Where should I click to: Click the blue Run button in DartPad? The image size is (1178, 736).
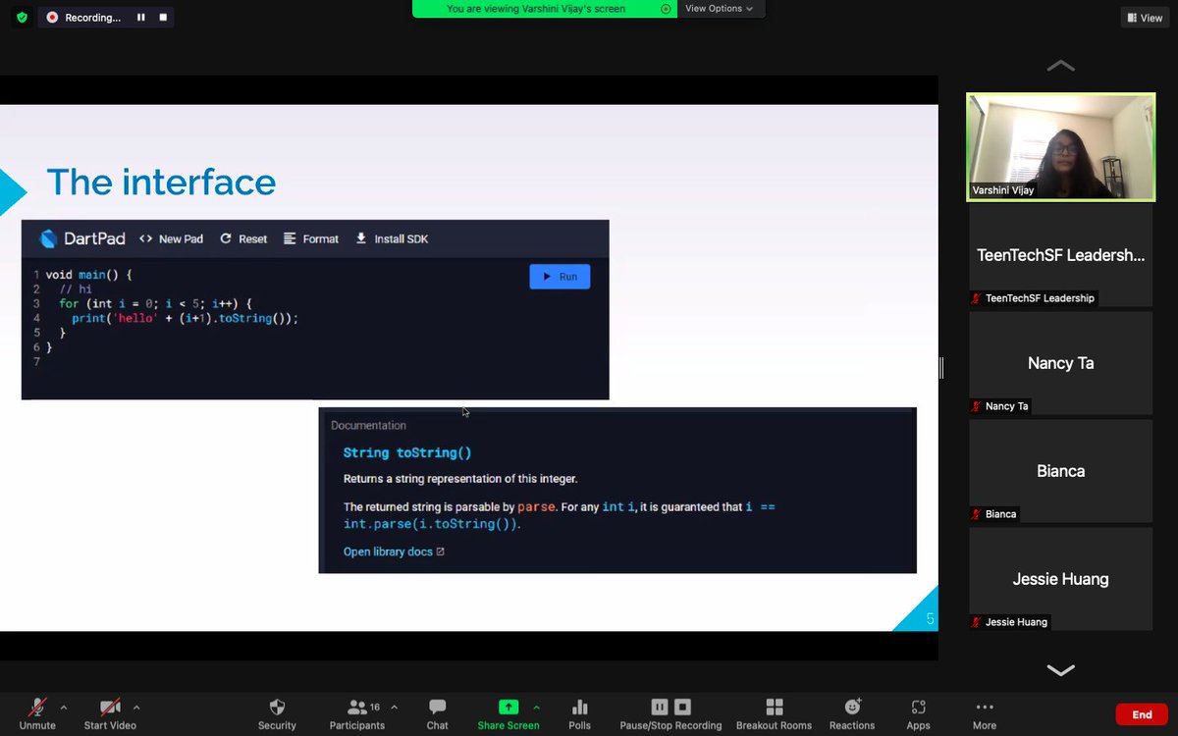point(560,277)
